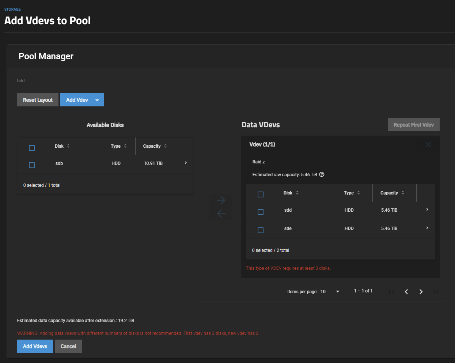This screenshot has height=363, width=455.
Task: Click the STORAGE breadcrumb link
Action: (x=12, y=9)
